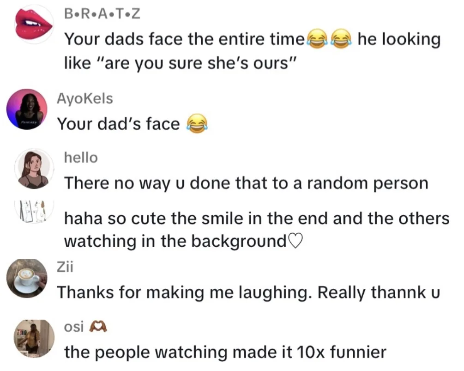Visit the AyoKels profile name
Viewport: 464px width, 371px height.
point(84,98)
